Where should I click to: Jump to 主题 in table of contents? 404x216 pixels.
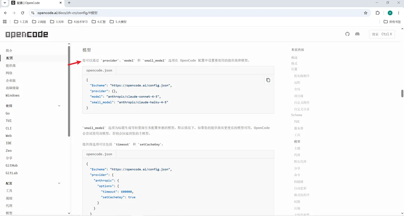point(297,148)
